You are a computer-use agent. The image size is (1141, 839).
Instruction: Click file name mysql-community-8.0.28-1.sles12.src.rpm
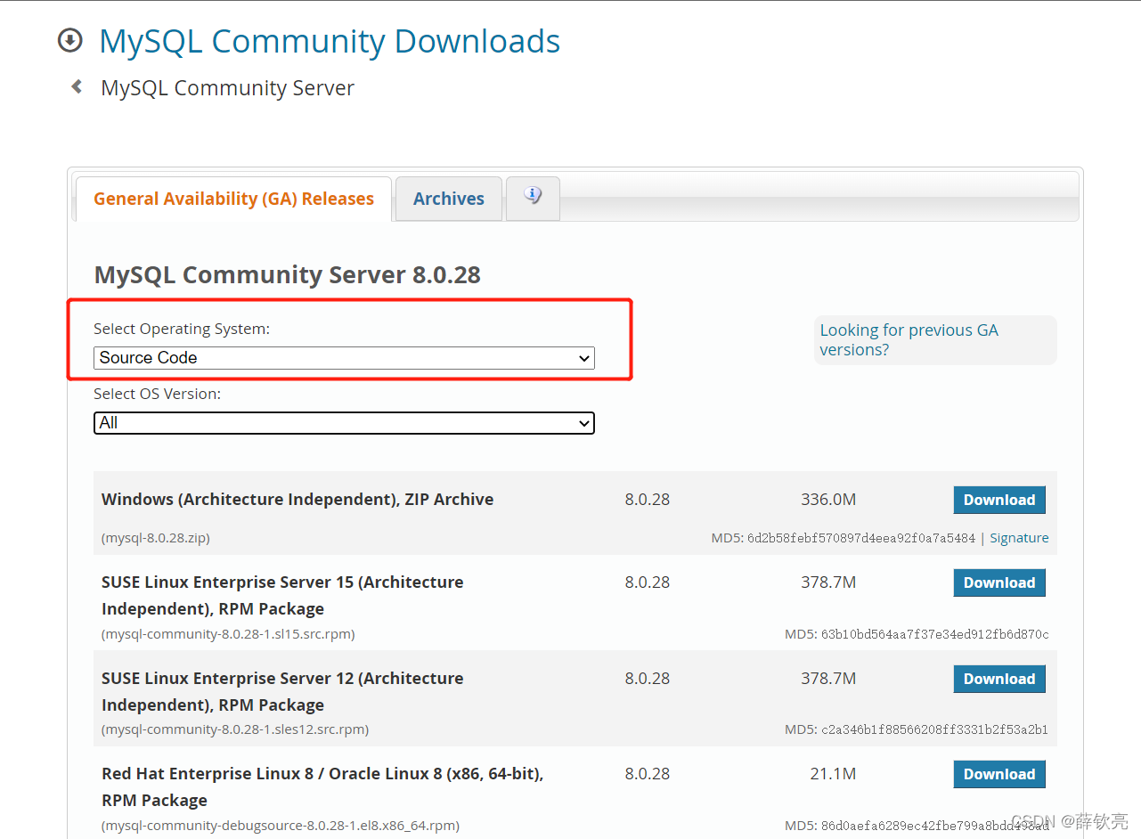coord(235,729)
